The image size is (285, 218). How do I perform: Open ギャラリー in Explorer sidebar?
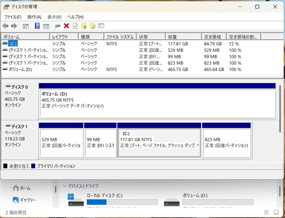(24, 200)
